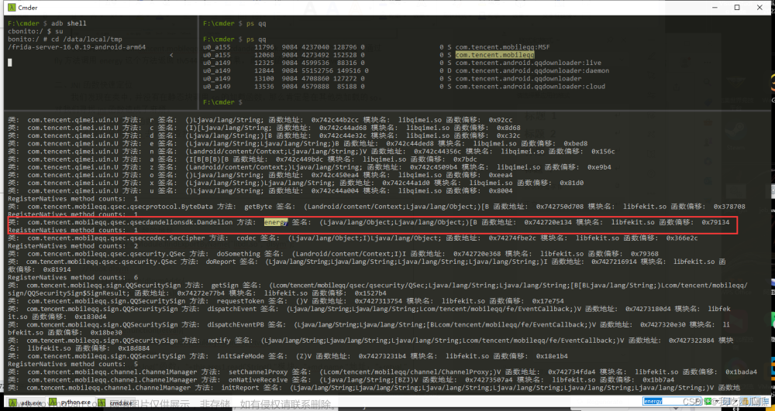Click process com.tencent.android.qqdownloader:live
This screenshot has height=411, width=775.
(528, 63)
